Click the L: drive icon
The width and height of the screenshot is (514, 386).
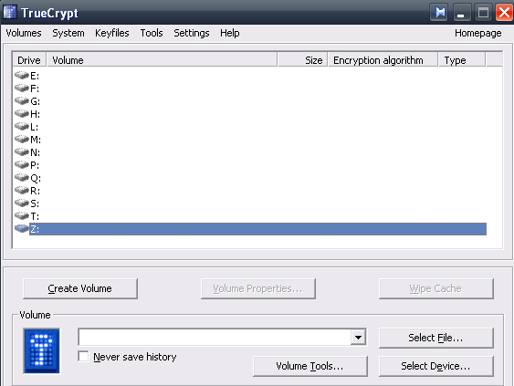point(22,127)
